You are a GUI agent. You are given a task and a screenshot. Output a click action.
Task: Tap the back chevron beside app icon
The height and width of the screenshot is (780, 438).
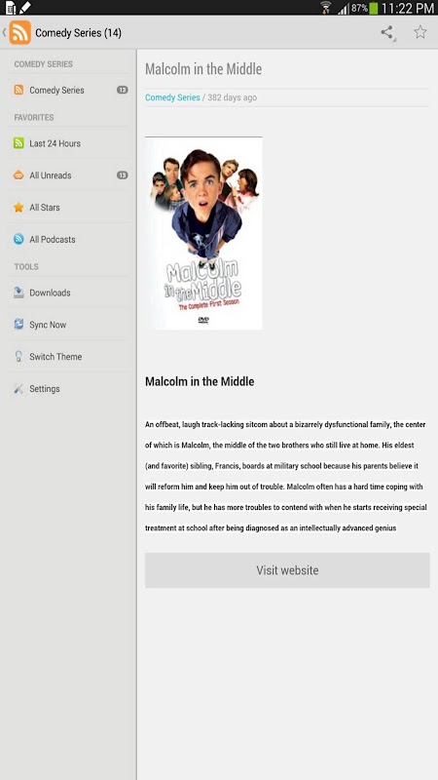pos(4,33)
